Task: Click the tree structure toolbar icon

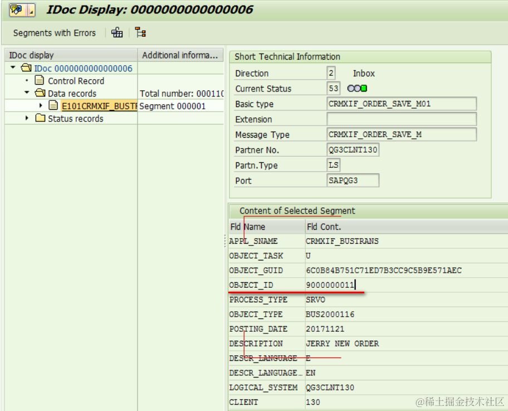Action: click(140, 32)
